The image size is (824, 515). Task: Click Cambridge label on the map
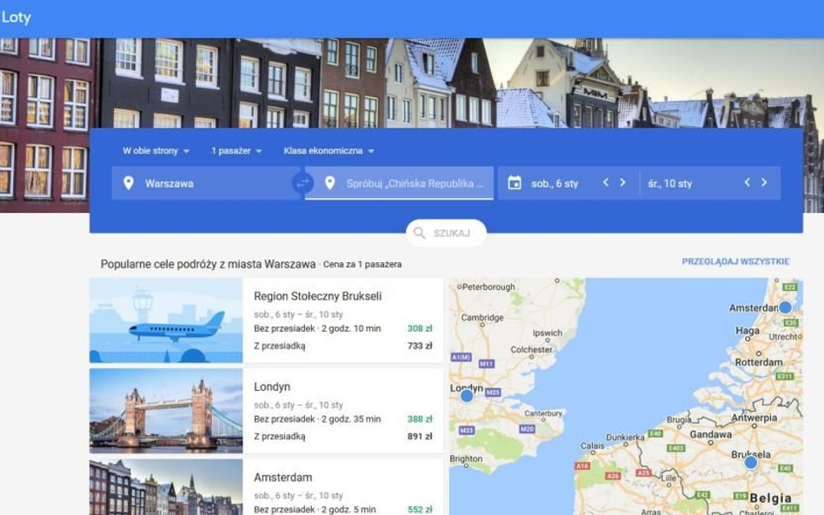[x=482, y=318]
